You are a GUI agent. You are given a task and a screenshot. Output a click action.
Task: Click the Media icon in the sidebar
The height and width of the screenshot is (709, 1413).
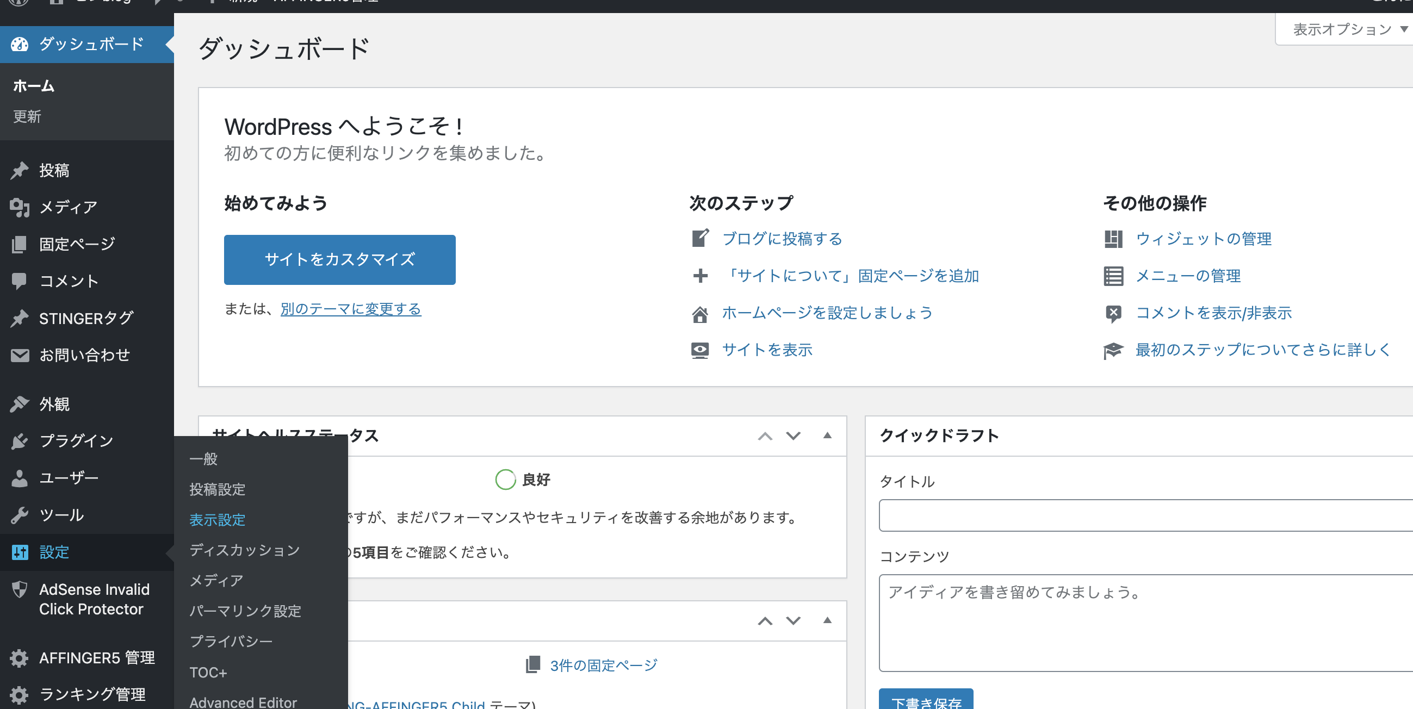click(x=20, y=207)
